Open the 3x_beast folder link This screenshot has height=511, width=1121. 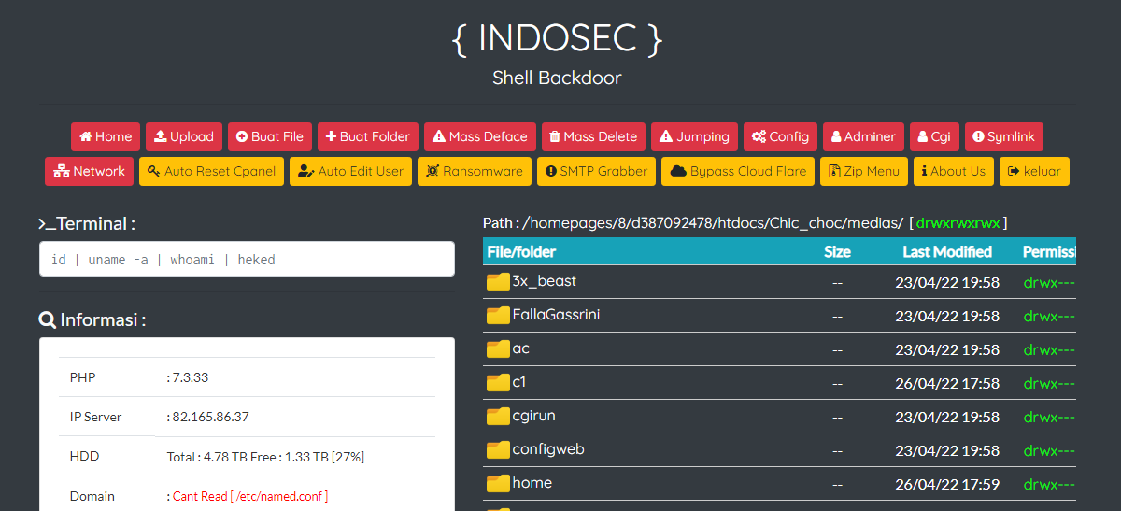tap(543, 280)
